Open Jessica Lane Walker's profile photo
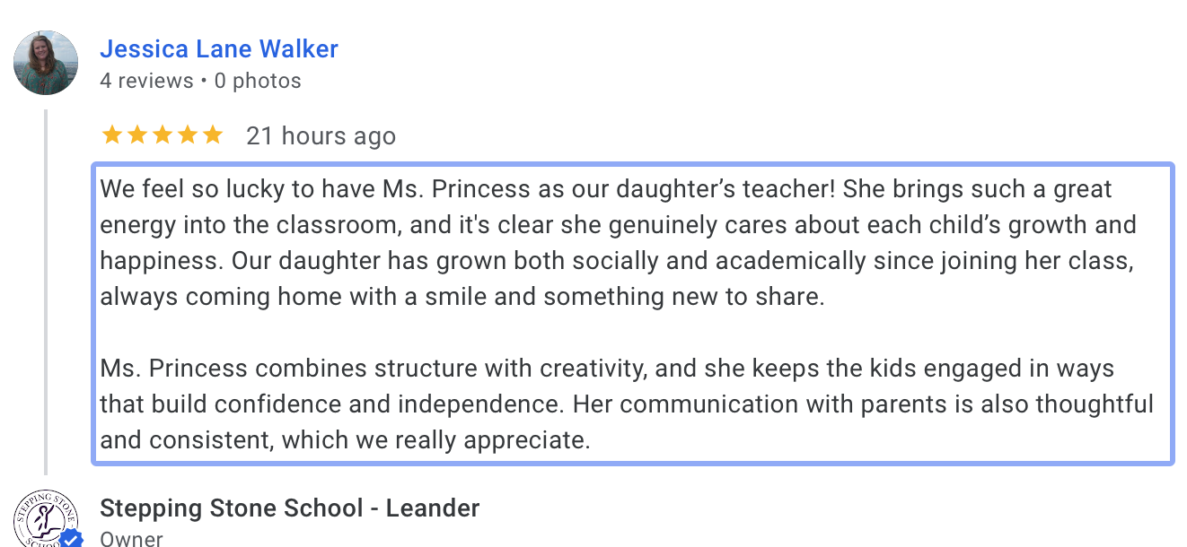This screenshot has height=547, width=1187. click(x=45, y=63)
